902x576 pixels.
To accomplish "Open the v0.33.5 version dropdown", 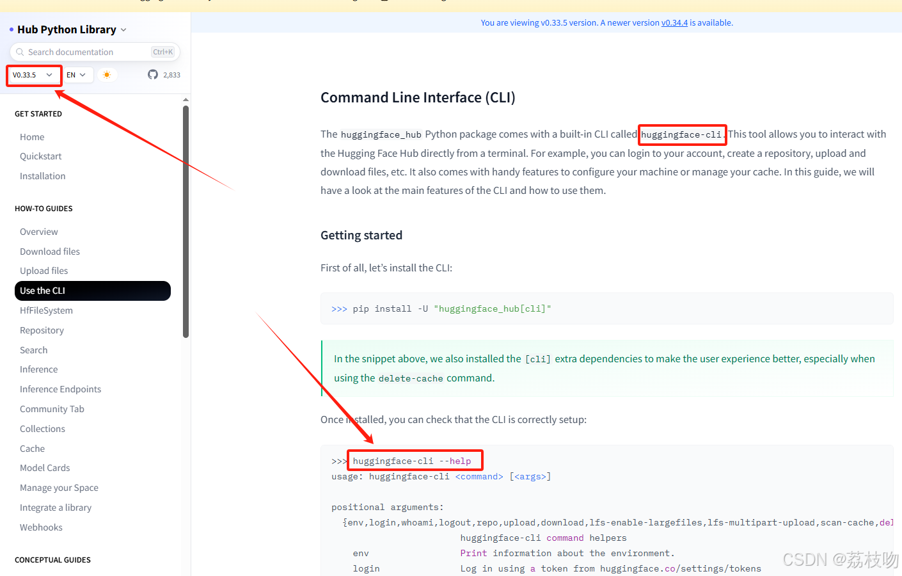I will point(33,75).
